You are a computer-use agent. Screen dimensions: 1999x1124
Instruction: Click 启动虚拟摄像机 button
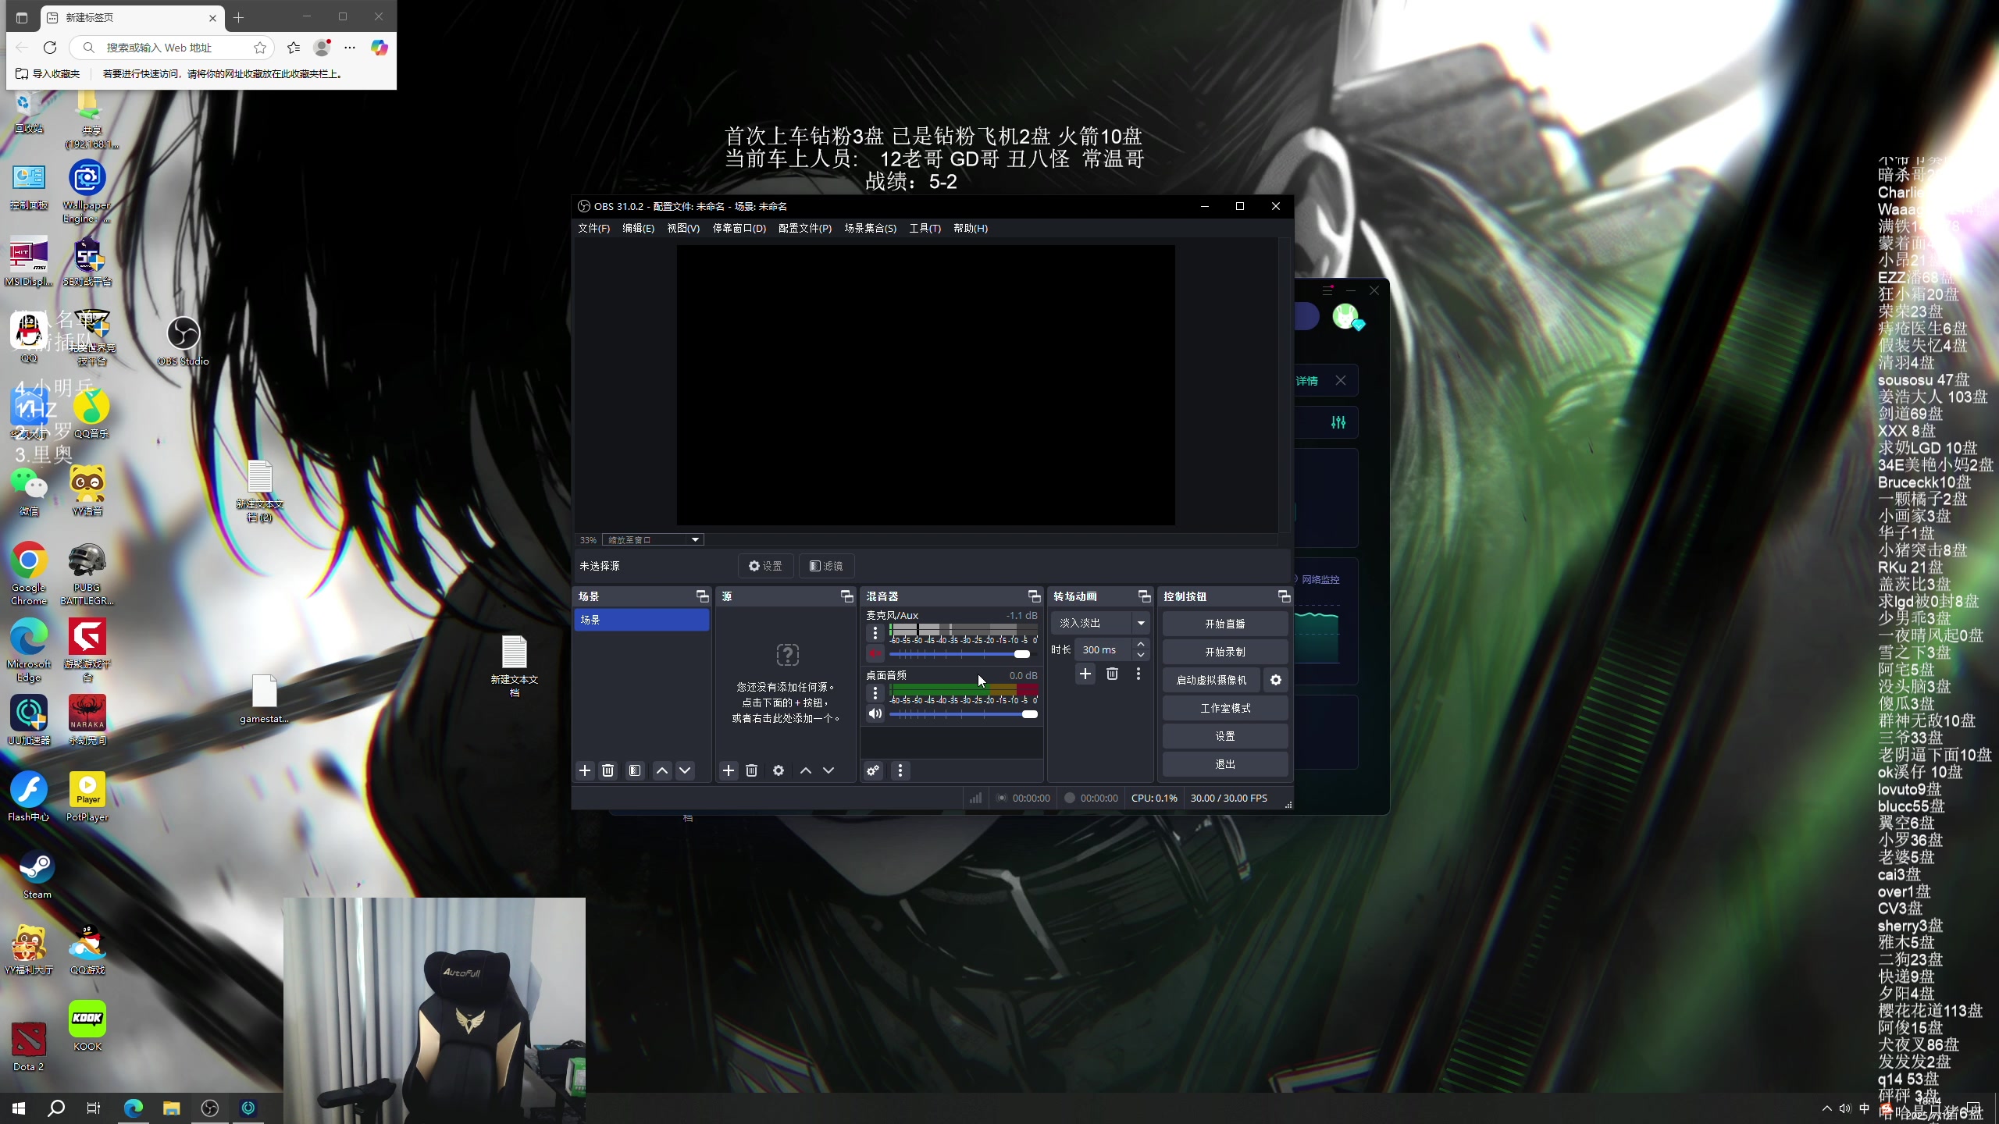tap(1211, 680)
